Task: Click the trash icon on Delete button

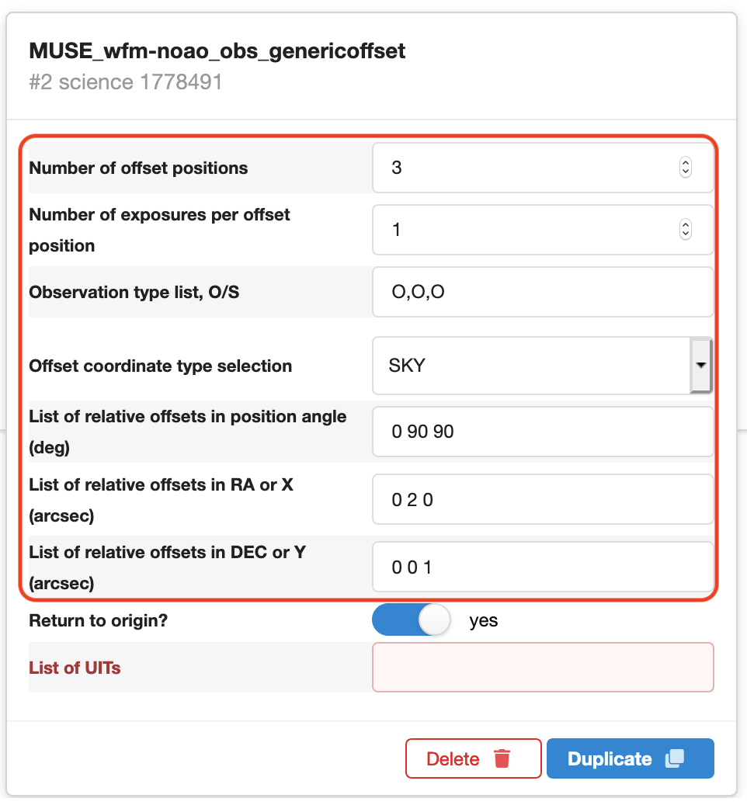Action: [x=502, y=758]
